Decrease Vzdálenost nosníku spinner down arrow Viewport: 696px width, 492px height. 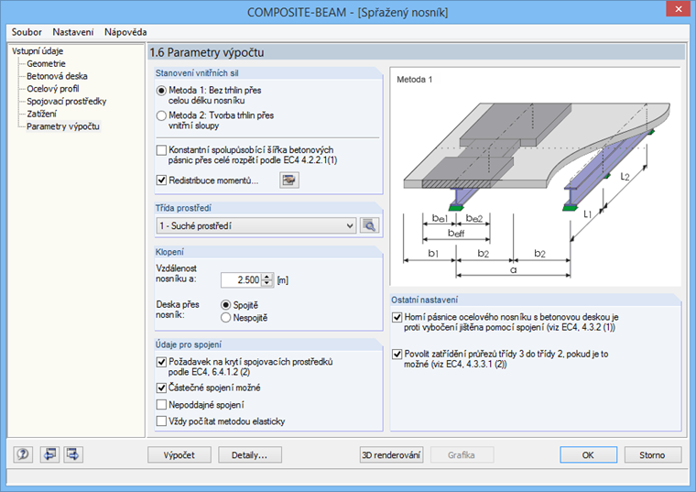pyautogui.click(x=266, y=283)
